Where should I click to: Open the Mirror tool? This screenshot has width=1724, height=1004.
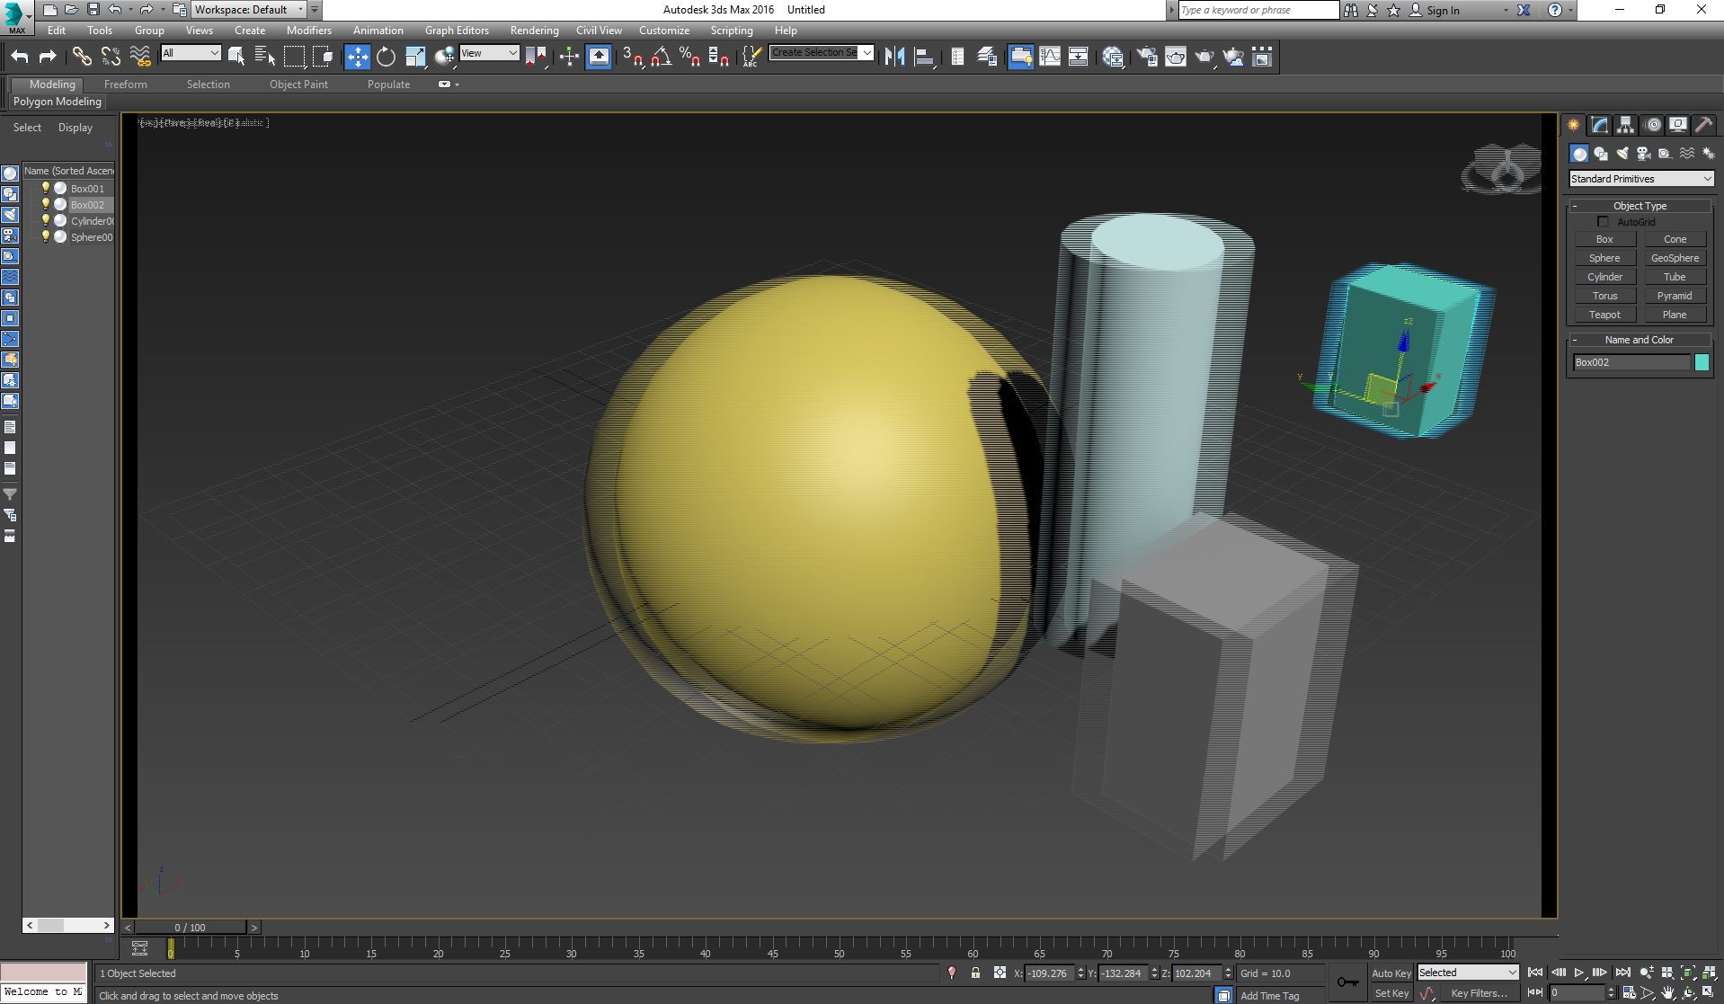click(x=894, y=57)
